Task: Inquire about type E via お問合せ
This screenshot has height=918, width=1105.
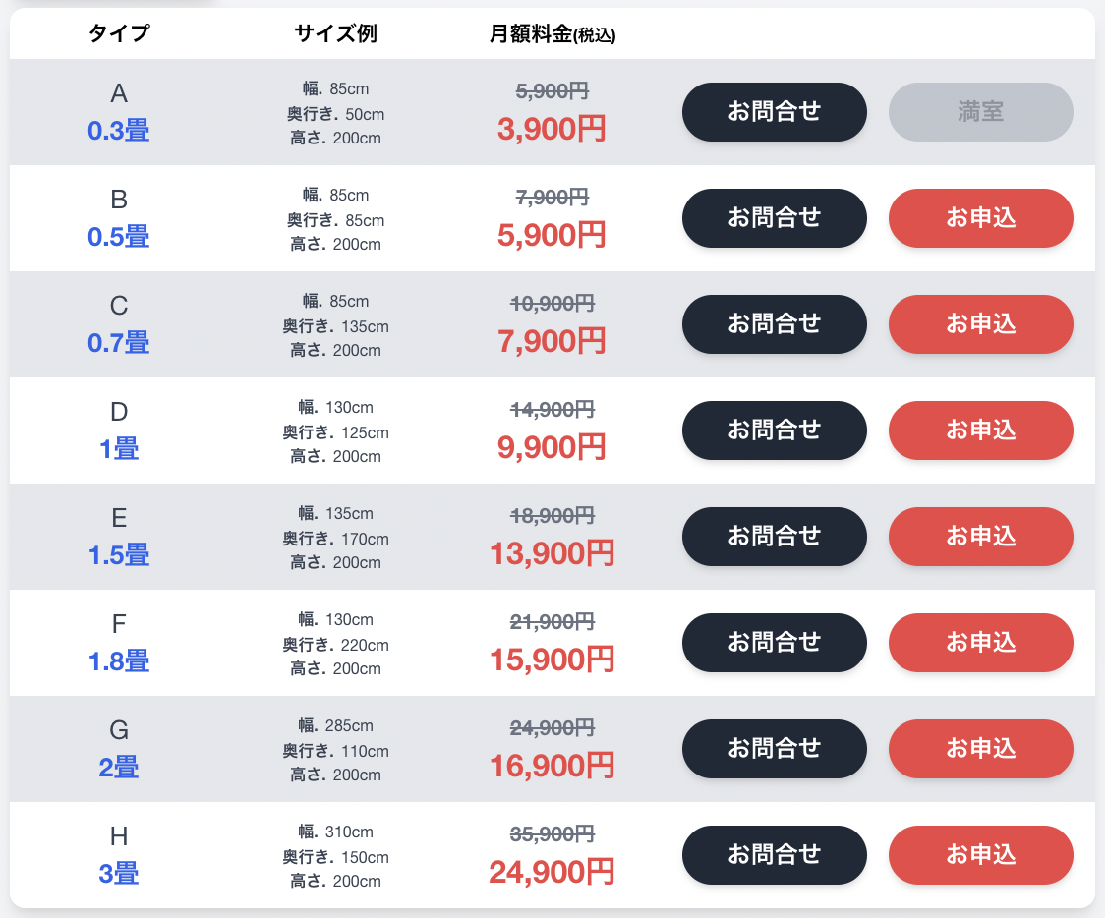Action: coord(775,537)
